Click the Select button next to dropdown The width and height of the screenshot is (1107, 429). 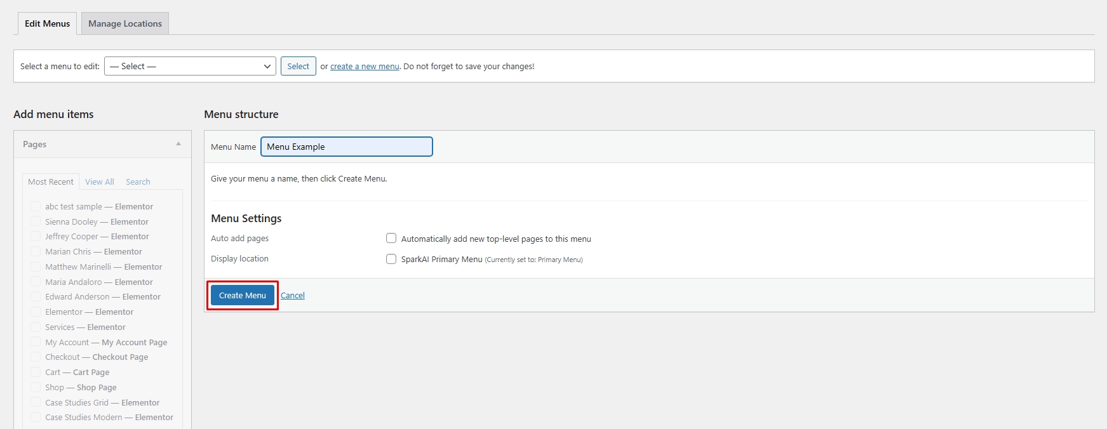(x=298, y=66)
